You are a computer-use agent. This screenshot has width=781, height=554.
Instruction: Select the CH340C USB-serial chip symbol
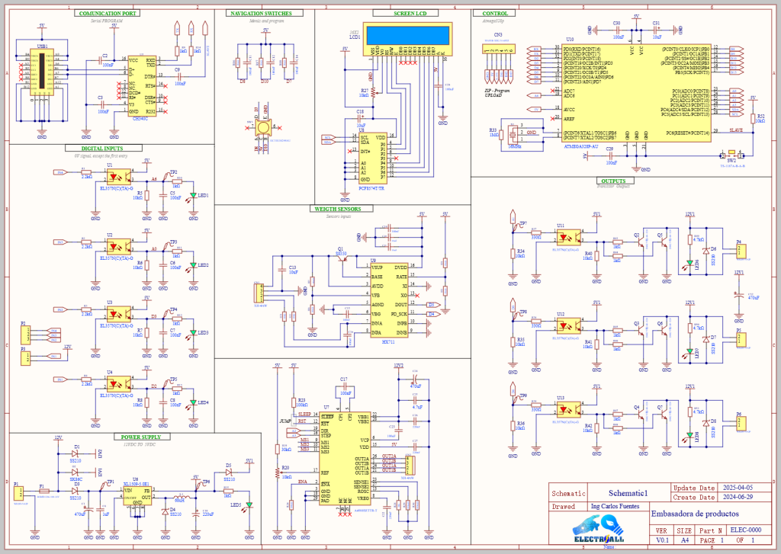(x=142, y=85)
